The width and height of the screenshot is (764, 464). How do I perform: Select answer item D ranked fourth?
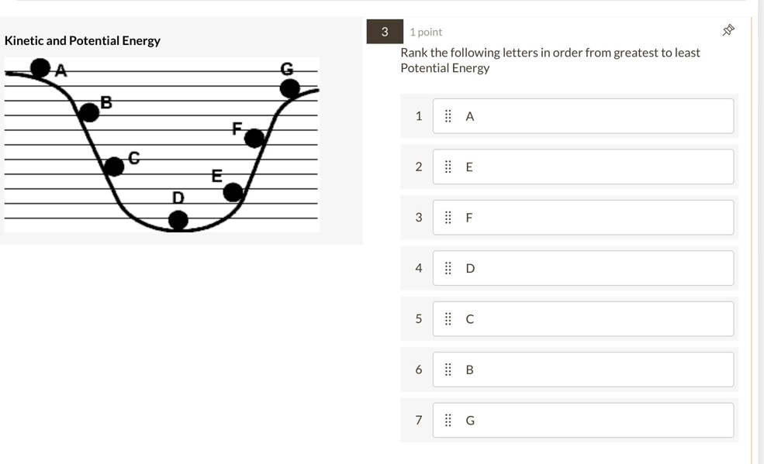[x=583, y=267]
